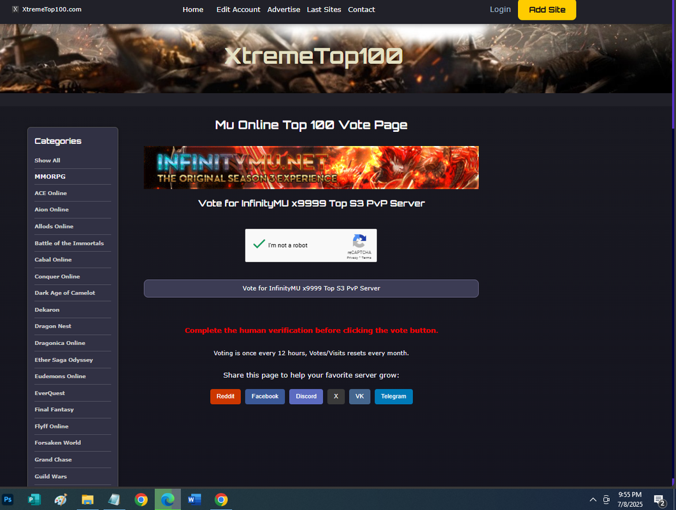Image resolution: width=676 pixels, height=510 pixels.
Task: Open the ACE Online category
Action: 51,193
